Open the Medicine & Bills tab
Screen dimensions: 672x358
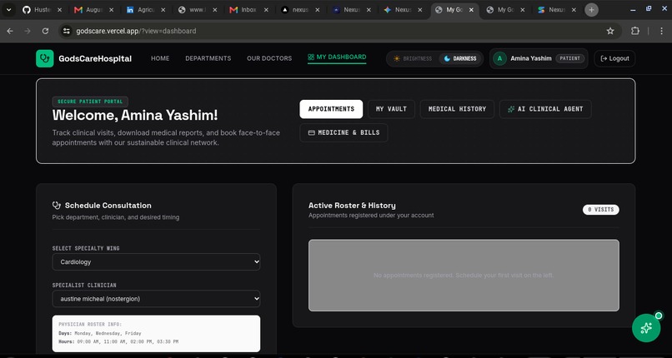[x=344, y=132]
